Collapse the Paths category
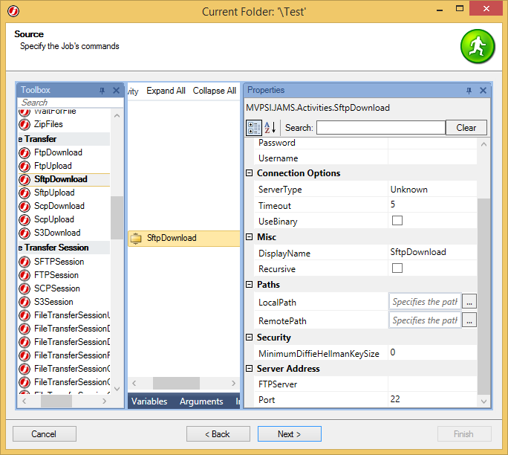Viewport: 508px width, 455px height. [x=249, y=285]
